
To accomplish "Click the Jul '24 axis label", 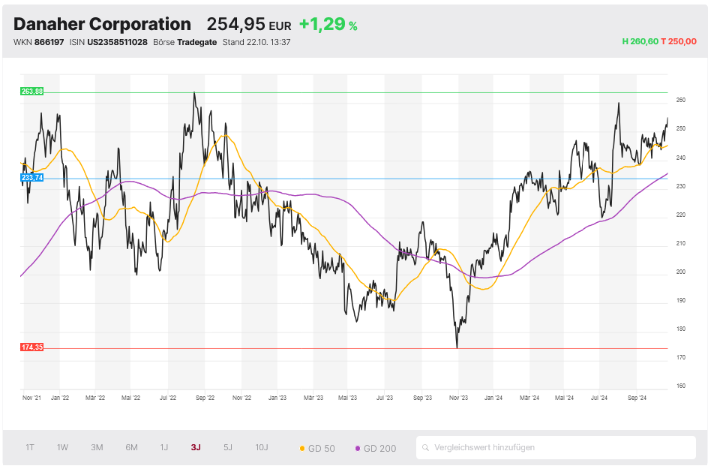I will tap(599, 398).
